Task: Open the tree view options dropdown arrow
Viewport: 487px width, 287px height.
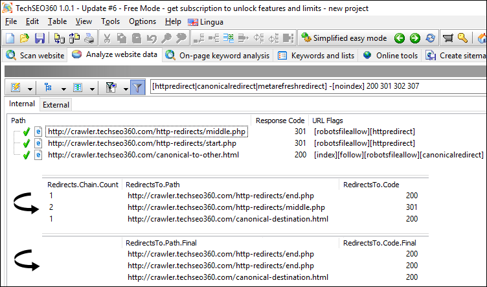Action: (65, 87)
